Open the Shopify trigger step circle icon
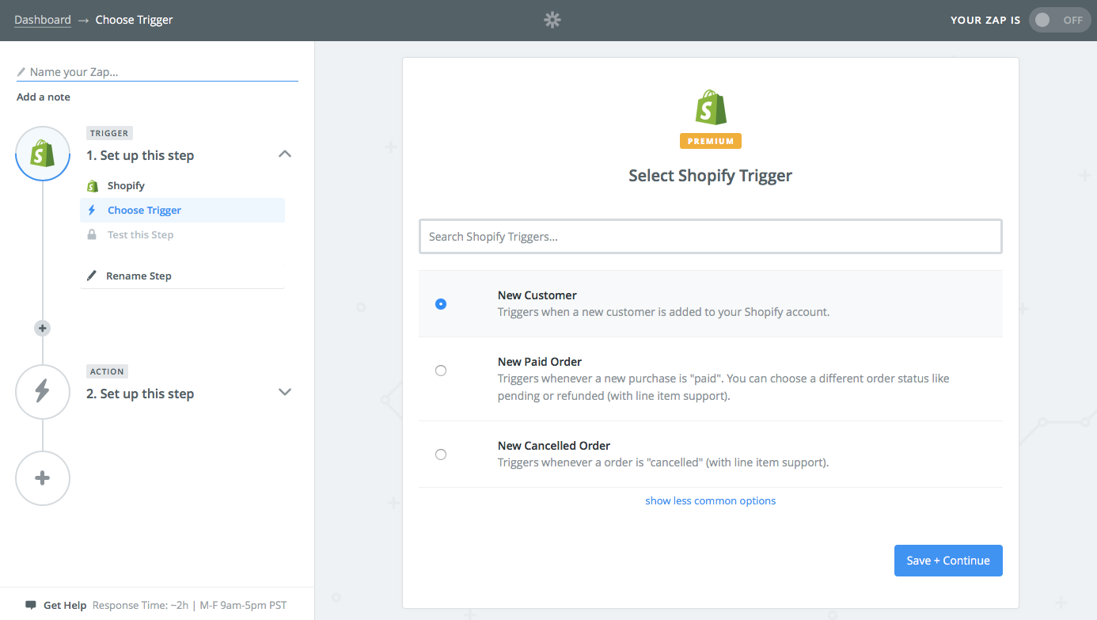This screenshot has height=620, width=1097. [43, 154]
